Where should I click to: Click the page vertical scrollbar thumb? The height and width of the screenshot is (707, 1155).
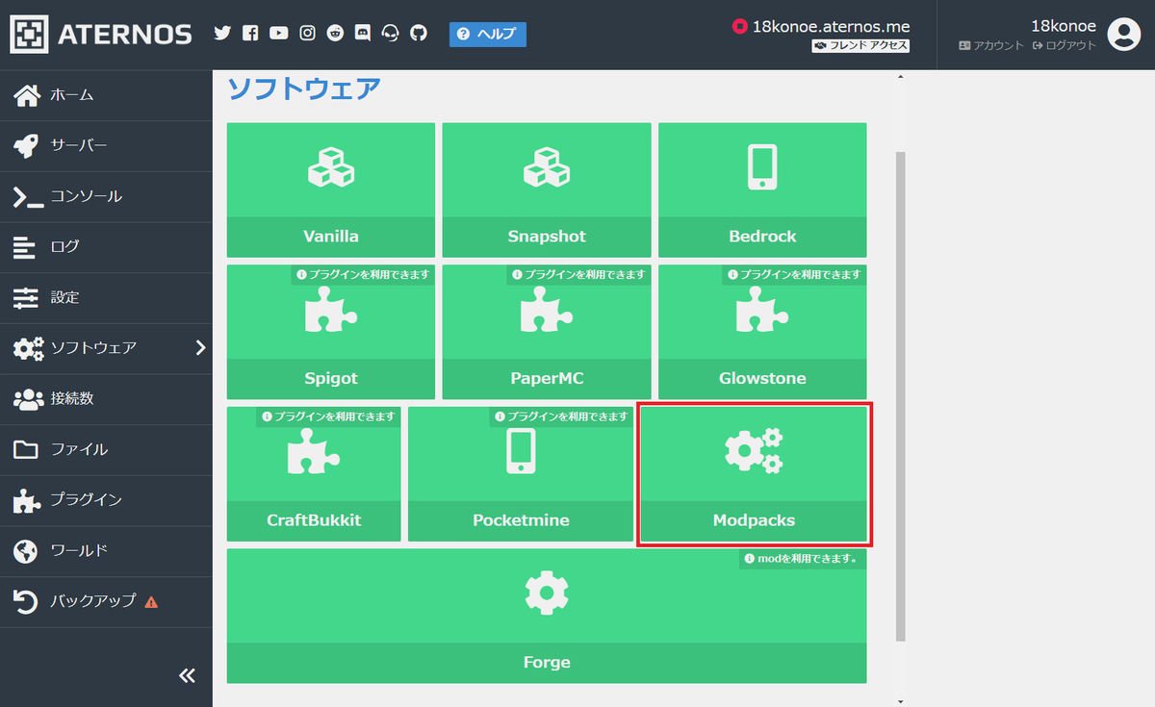click(900, 395)
